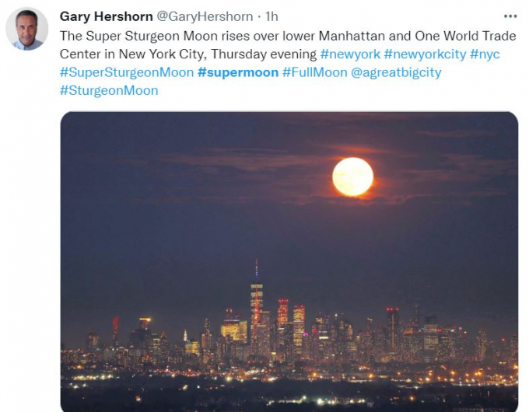Screen dimensions: 529x412
Task: Click Gary Hershorn's profile avatar
Action: (x=27, y=29)
